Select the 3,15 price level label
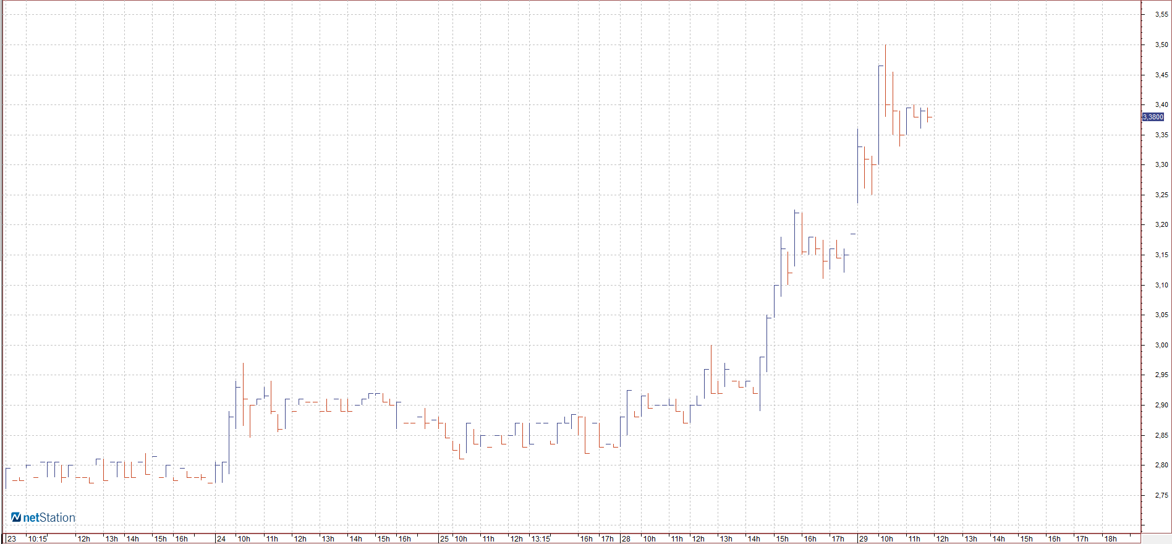This screenshot has height=544, width=1172. (1161, 255)
